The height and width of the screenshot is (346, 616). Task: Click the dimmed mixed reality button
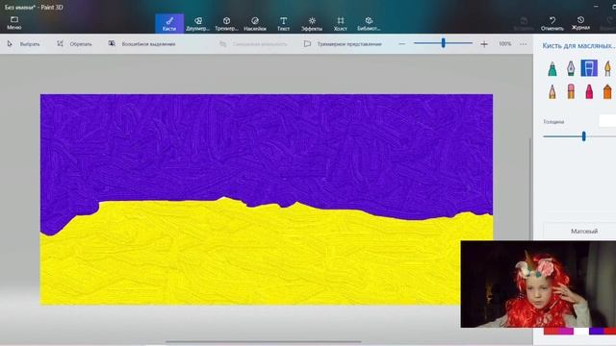coord(253,44)
